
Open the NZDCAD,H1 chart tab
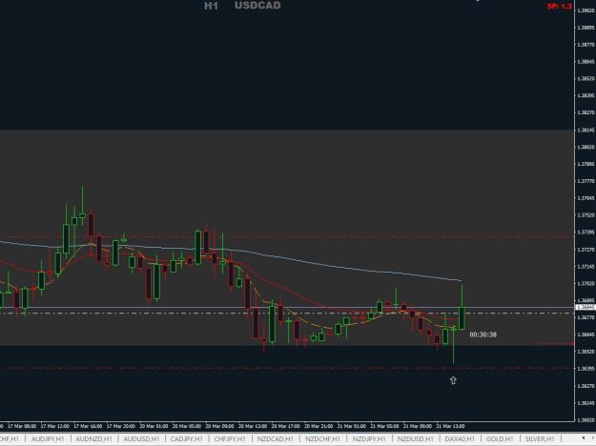coord(276,438)
